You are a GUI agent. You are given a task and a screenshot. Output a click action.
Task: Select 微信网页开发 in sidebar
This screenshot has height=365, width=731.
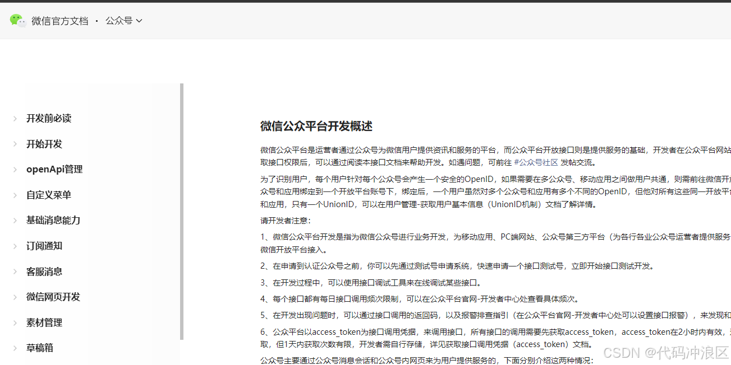[x=53, y=297]
